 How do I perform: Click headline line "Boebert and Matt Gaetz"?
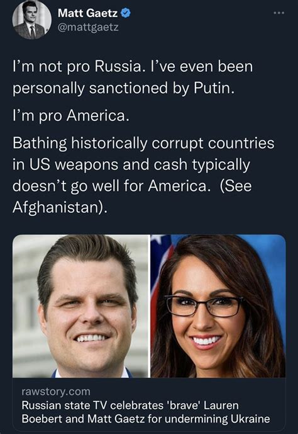[146, 419]
